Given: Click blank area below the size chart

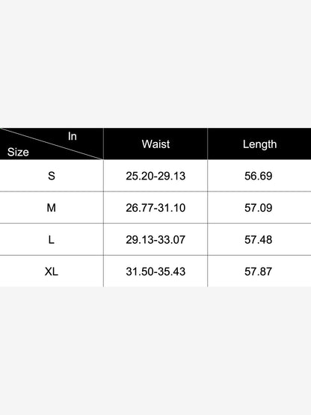Looking at the screenshot, I should tap(155, 351).
